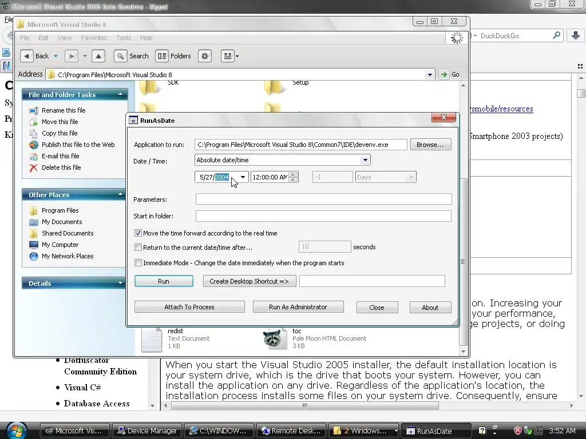Click the red X Delete this file icon
The image size is (586, 439).
(34, 167)
